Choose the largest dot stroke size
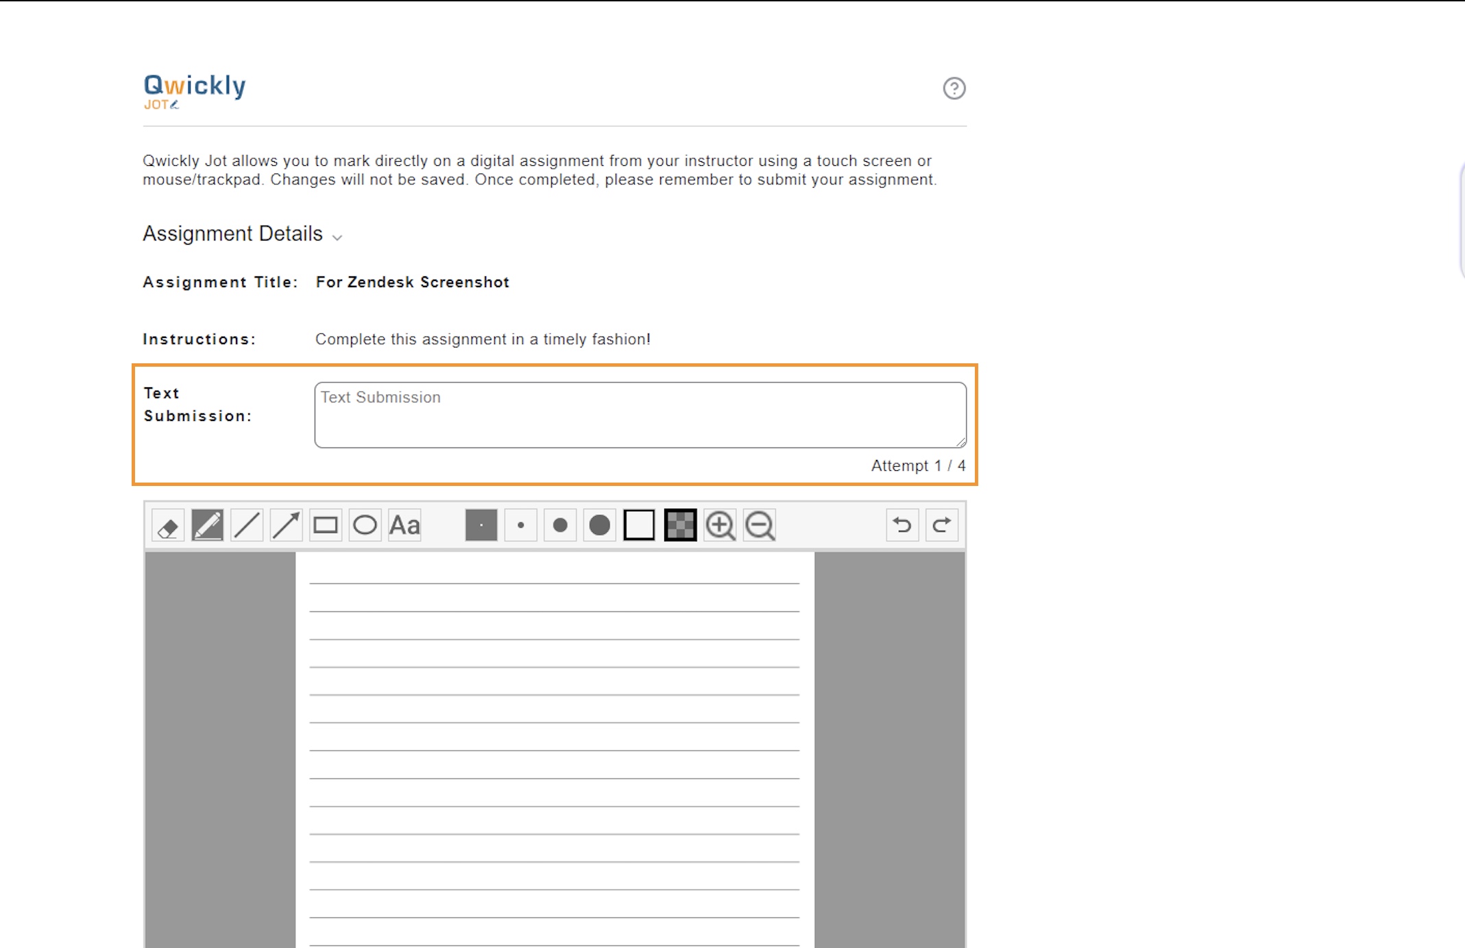Viewport: 1465px width, 948px height. coord(600,526)
